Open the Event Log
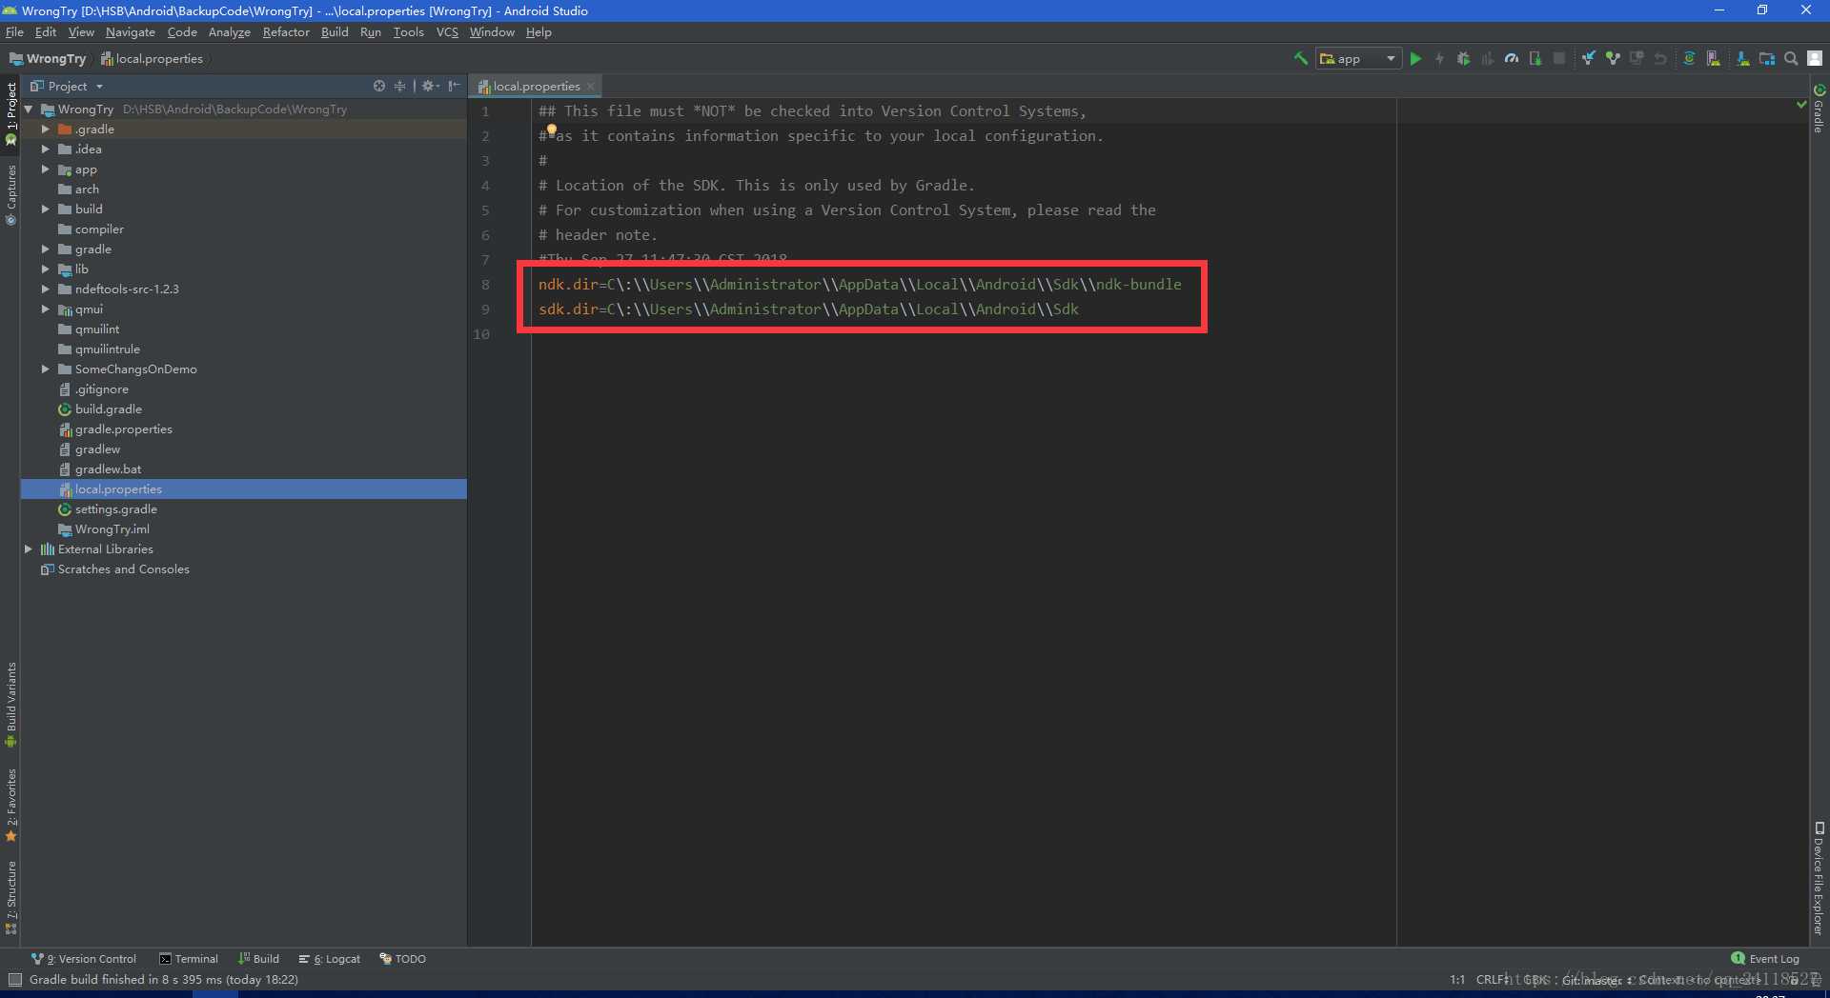The image size is (1830, 998). point(1765,959)
